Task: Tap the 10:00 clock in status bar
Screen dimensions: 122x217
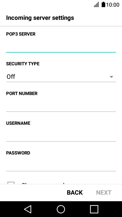Action: click(x=113, y=5)
